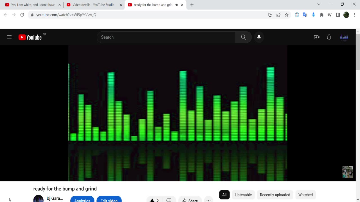View site information lock icon
Screen dimensions: 360x202
(x=32, y=15)
